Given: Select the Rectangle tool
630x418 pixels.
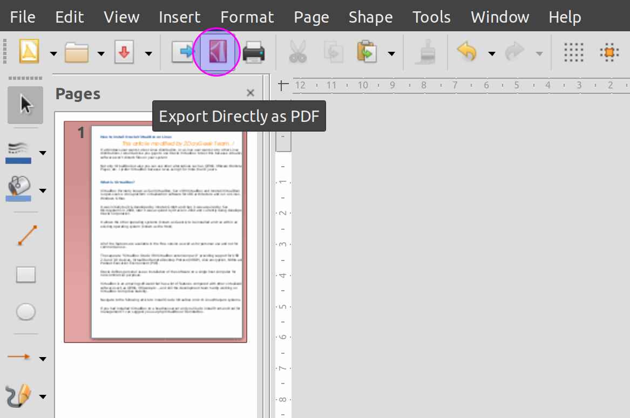Looking at the screenshot, I should (25, 274).
